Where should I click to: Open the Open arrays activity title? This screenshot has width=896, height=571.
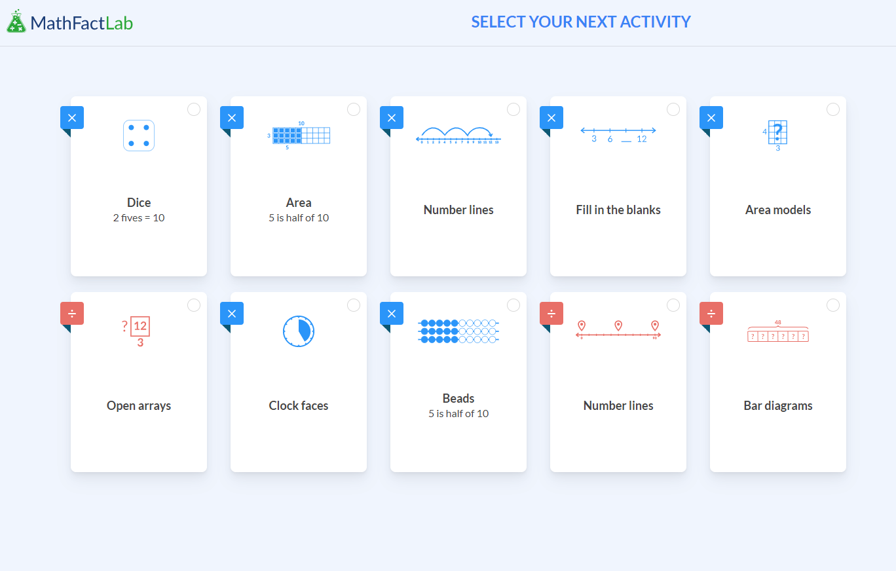tap(139, 406)
